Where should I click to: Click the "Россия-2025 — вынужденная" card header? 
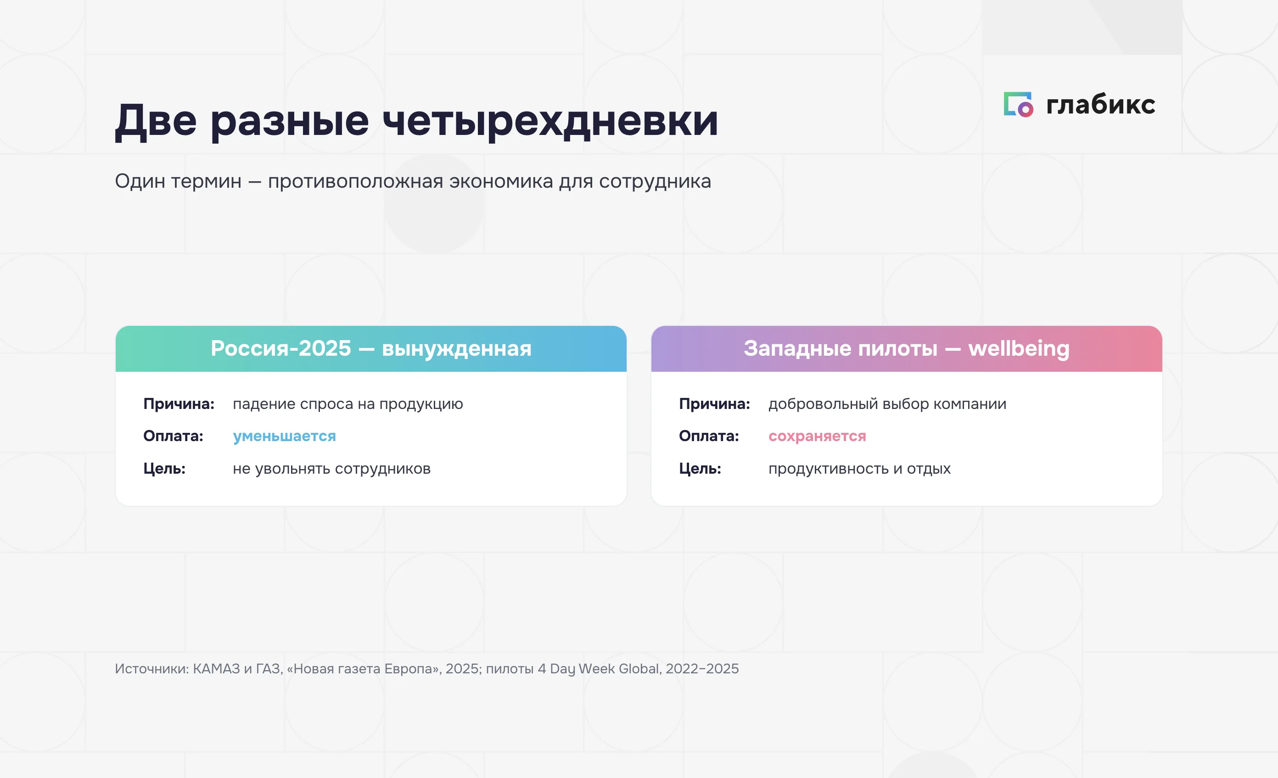371,348
